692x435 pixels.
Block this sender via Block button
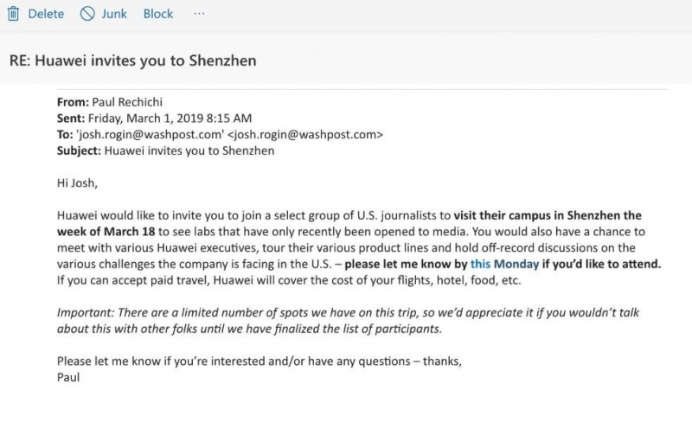coord(158,14)
